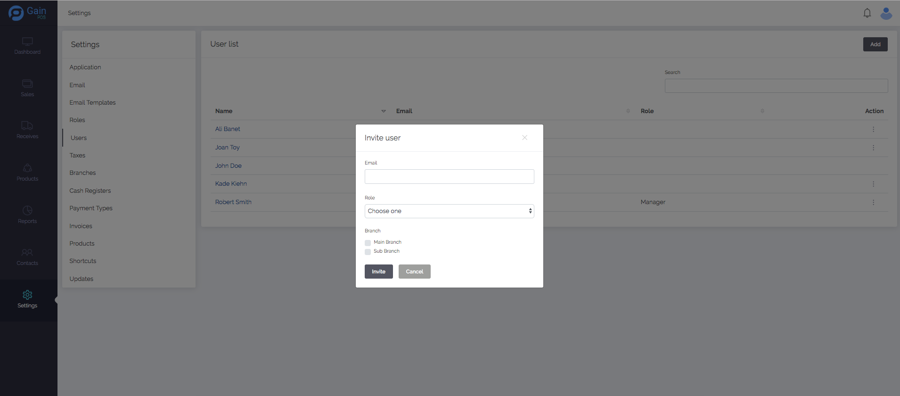
Task: Click the Email input field
Action: [449, 177]
